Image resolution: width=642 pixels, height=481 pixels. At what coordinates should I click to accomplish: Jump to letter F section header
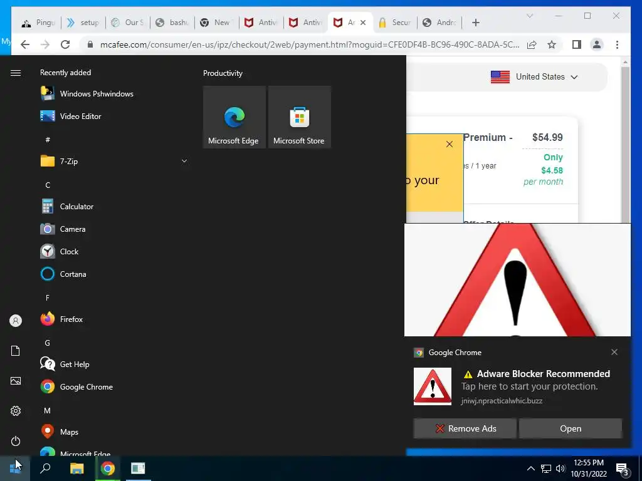click(x=48, y=297)
